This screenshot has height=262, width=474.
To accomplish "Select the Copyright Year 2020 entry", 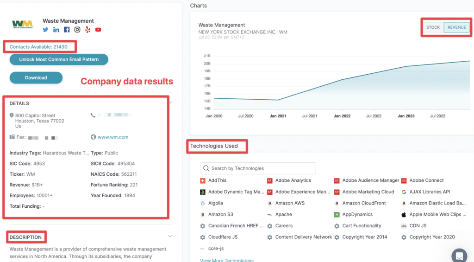I will [432, 237].
